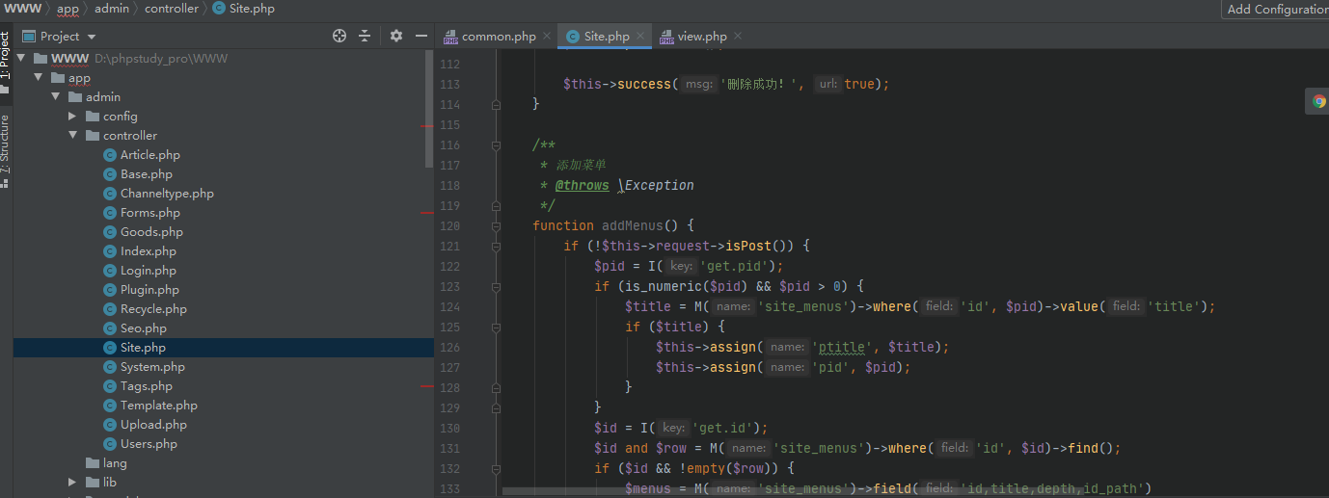Viewport: 1329px width, 498px height.
Task: Open file in Chrome browser icon
Action: 1319,101
